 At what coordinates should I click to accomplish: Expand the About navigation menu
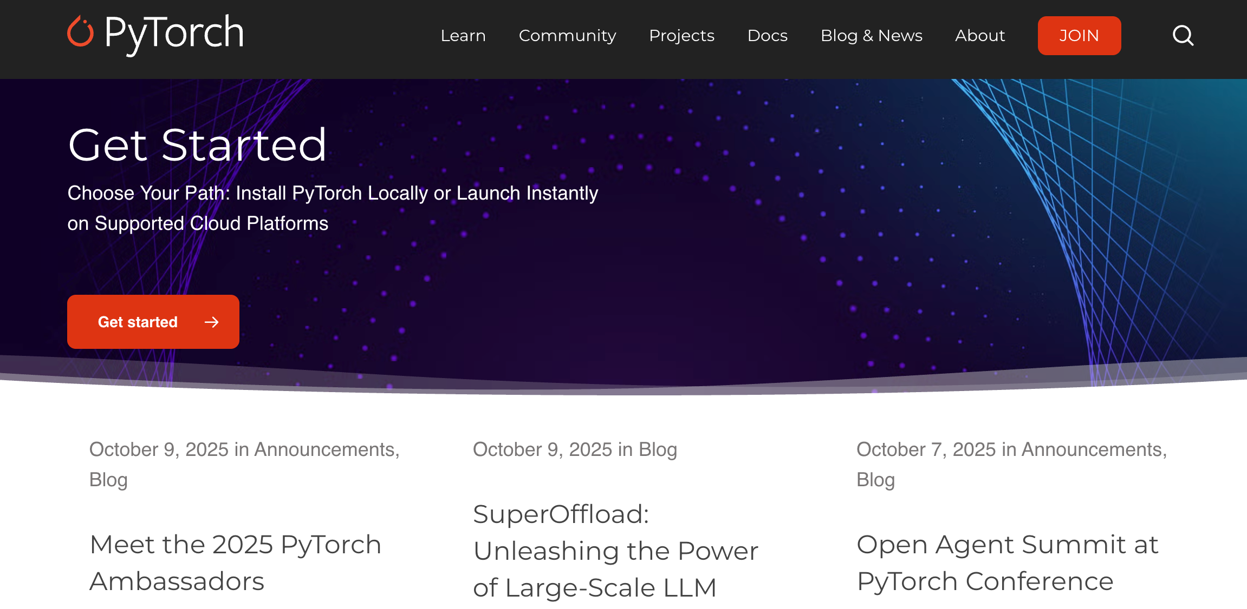click(979, 36)
